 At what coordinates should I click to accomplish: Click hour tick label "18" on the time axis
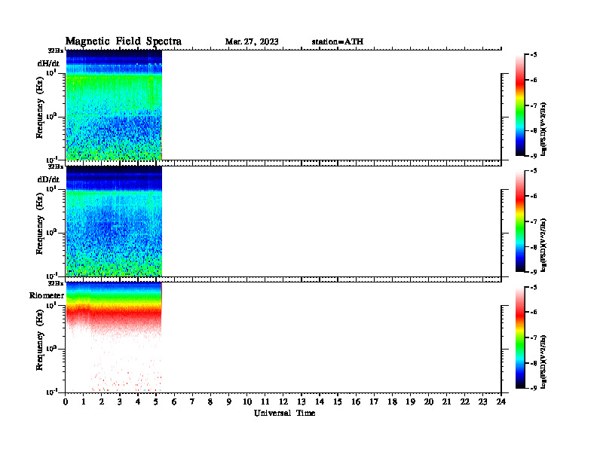pos(392,401)
